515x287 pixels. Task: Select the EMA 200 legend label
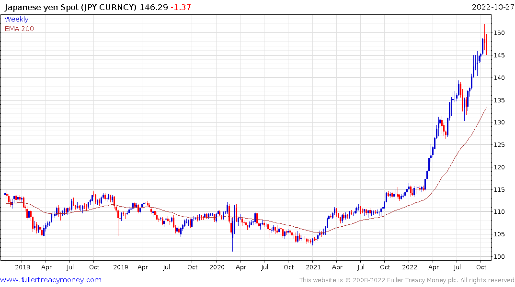point(19,29)
